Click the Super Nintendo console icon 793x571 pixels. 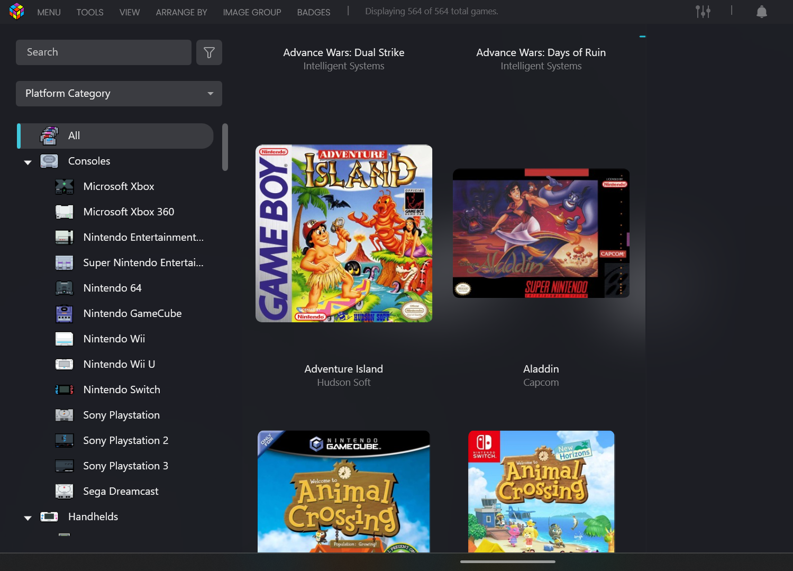pyautogui.click(x=65, y=262)
